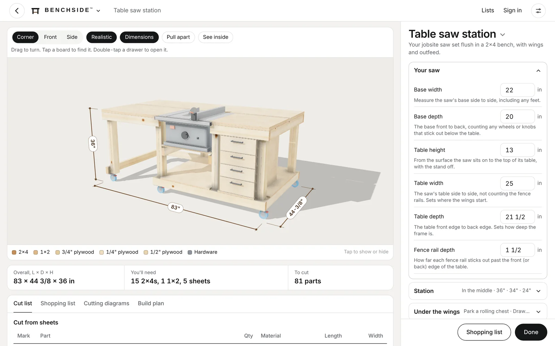This screenshot has height=346, width=555.
Task: Edit the Base width field
Action: (518, 90)
